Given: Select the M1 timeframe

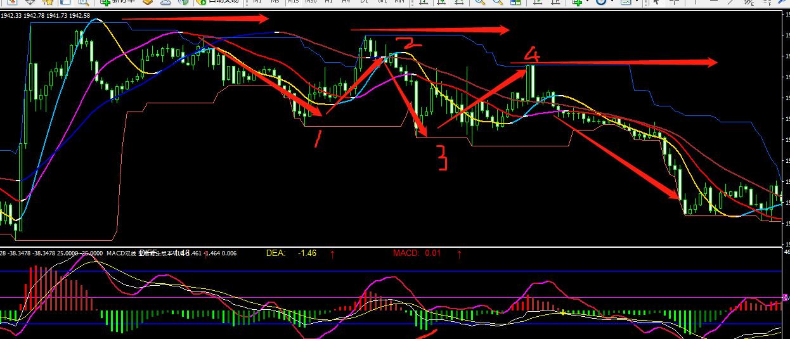Looking at the screenshot, I should coord(257,2).
